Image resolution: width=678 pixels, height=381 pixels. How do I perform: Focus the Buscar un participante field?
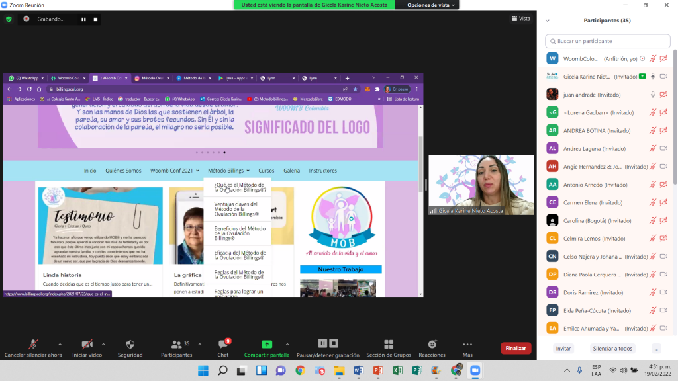[608, 41]
